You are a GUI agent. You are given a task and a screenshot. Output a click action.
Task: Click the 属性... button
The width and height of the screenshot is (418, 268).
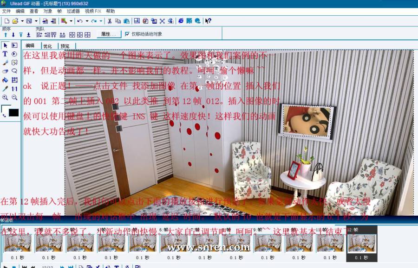coord(109,34)
